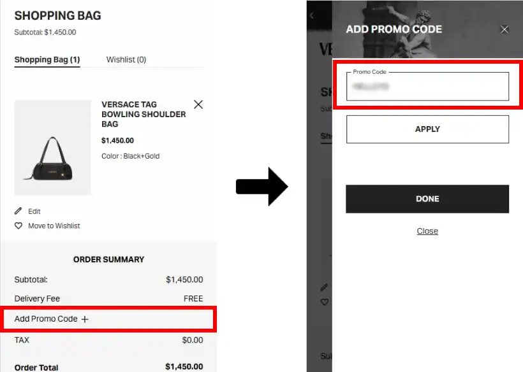Viewport: 523px width, 372px height.
Task: Click the back chevron in dimmed header
Action: (x=311, y=15)
